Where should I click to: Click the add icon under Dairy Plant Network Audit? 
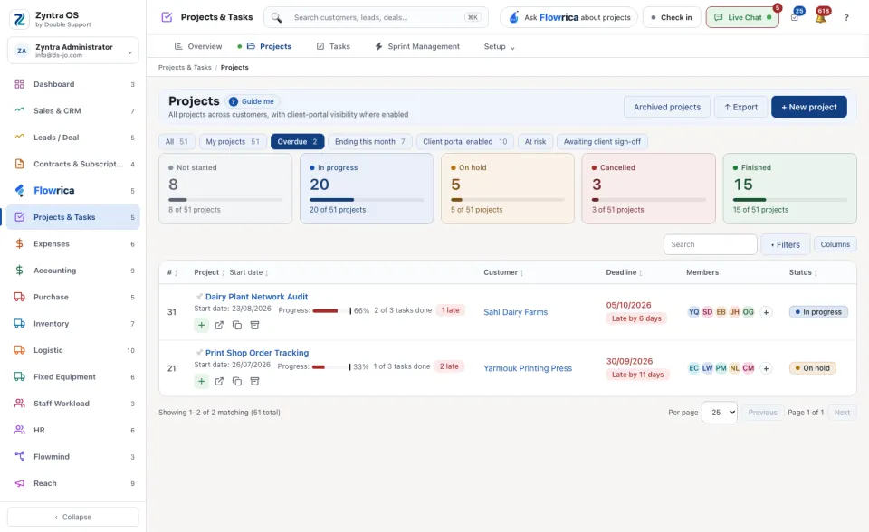tap(201, 326)
